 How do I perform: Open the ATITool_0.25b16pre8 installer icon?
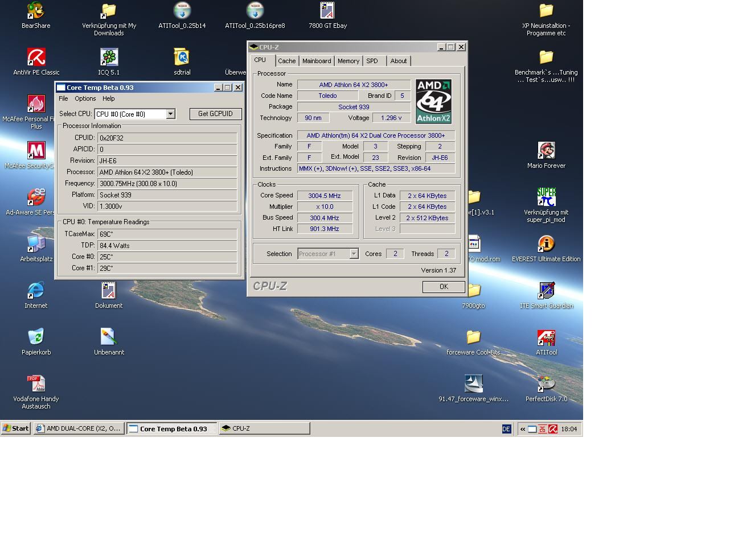tap(255, 10)
